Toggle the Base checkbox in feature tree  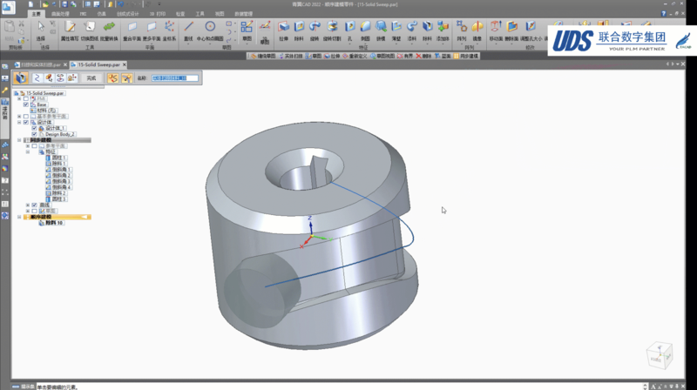[x=26, y=104]
